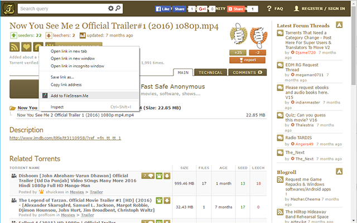Click the Google +1 button
Screen dimensions: 357x223
pos(202,9)
